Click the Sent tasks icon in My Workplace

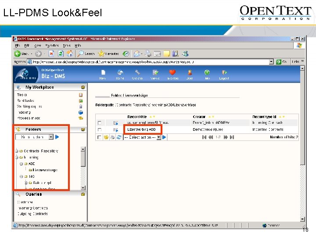[x=81, y=101]
